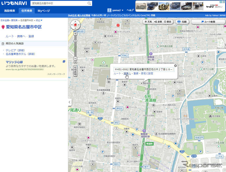Click the ドラッグユタカ store icon
226x172 pixels.
pyautogui.click(x=115, y=32)
